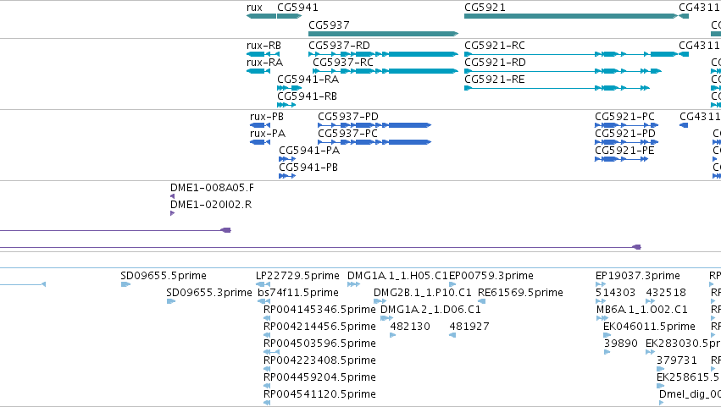Click the bs74f11.5prime EST label
Viewport: 721px width, 407px height.
click(298, 293)
